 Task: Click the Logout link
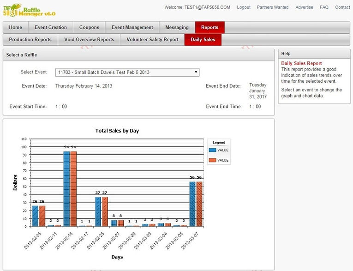tap(244, 7)
